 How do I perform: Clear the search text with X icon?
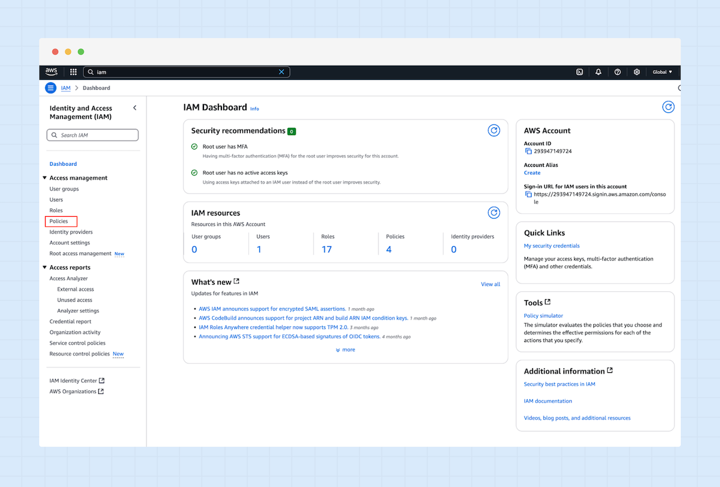click(x=281, y=72)
